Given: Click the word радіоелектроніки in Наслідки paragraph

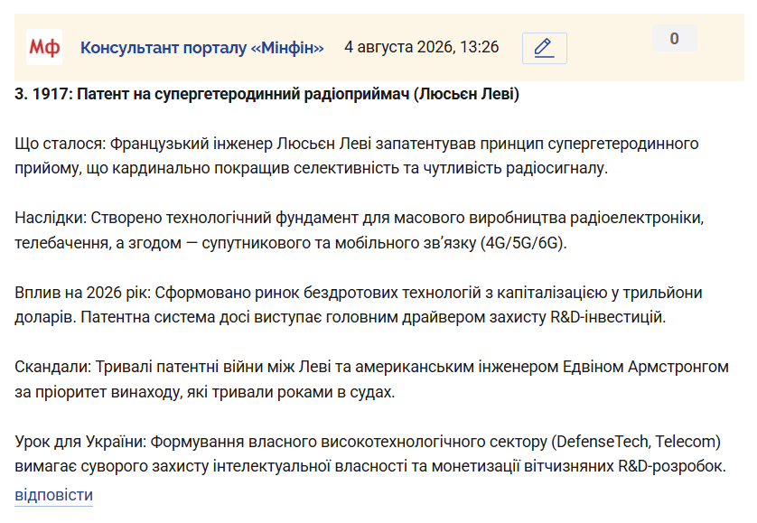Looking at the screenshot, I should (637, 218).
